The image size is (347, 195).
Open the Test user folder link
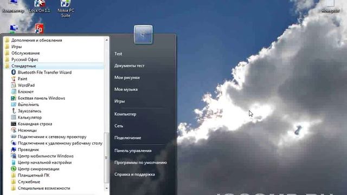pyautogui.click(x=118, y=54)
